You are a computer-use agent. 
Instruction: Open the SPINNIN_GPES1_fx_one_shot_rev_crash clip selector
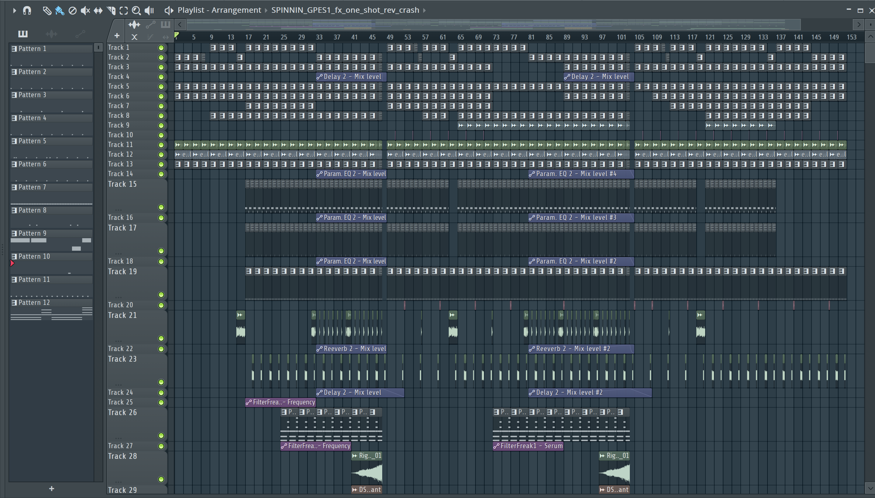click(x=345, y=10)
